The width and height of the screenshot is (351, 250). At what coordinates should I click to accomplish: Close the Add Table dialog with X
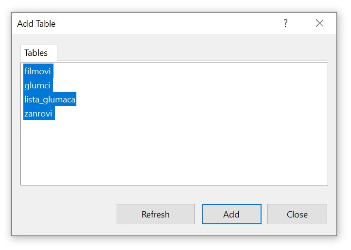319,23
